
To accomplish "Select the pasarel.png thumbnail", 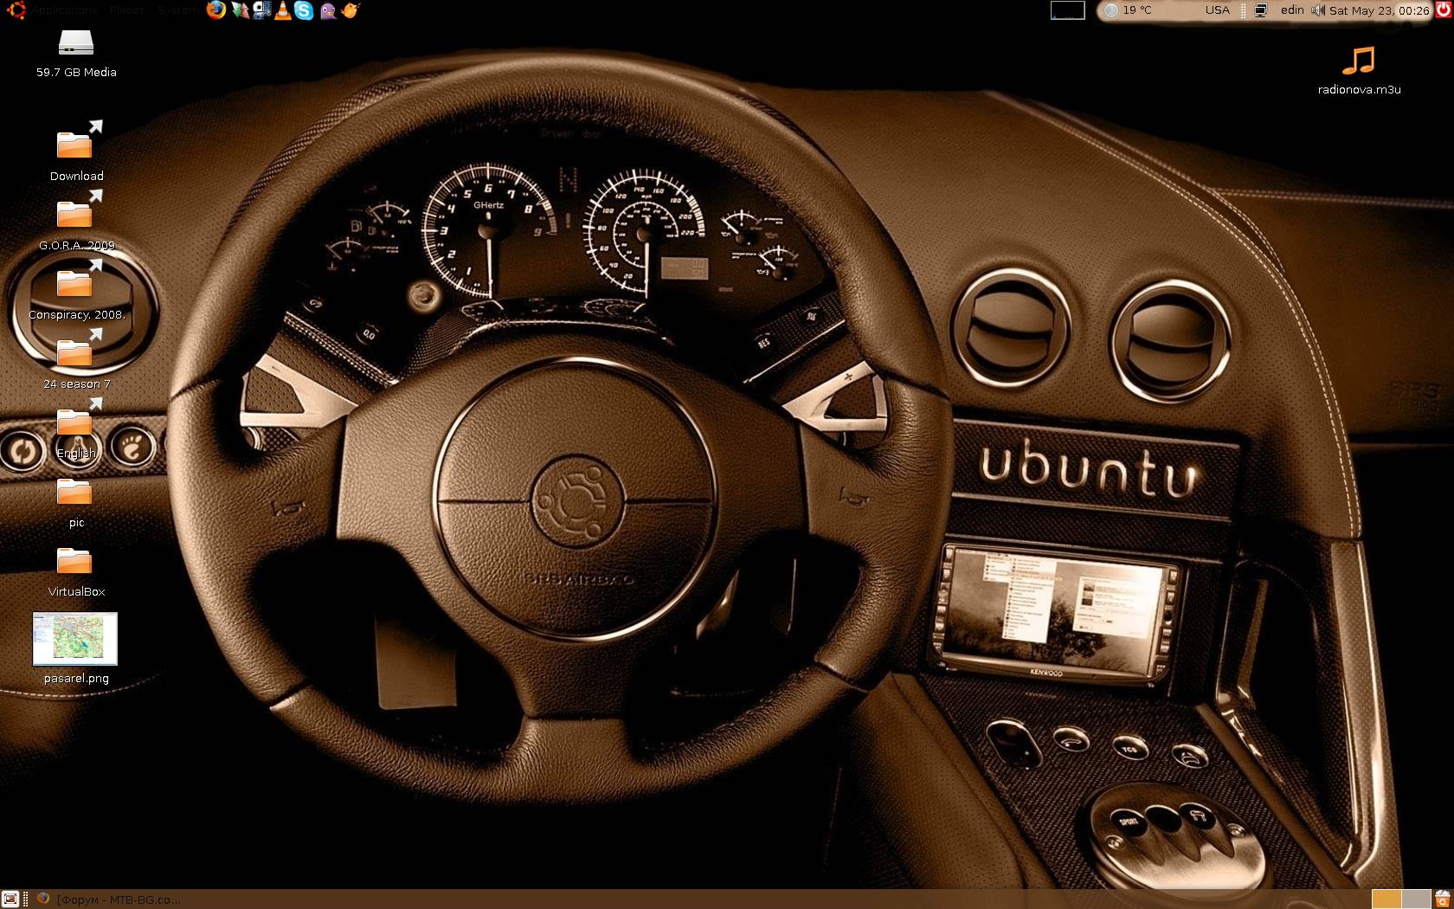I will pyautogui.click(x=75, y=639).
